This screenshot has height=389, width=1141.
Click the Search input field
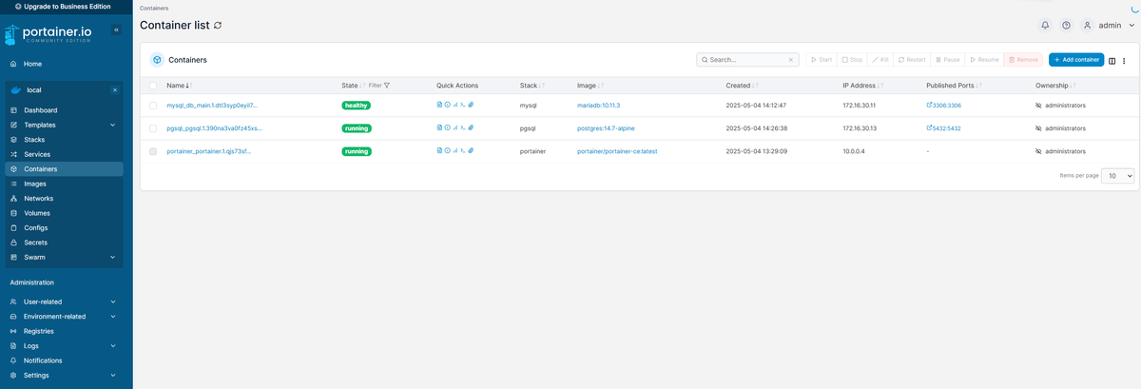click(x=746, y=60)
